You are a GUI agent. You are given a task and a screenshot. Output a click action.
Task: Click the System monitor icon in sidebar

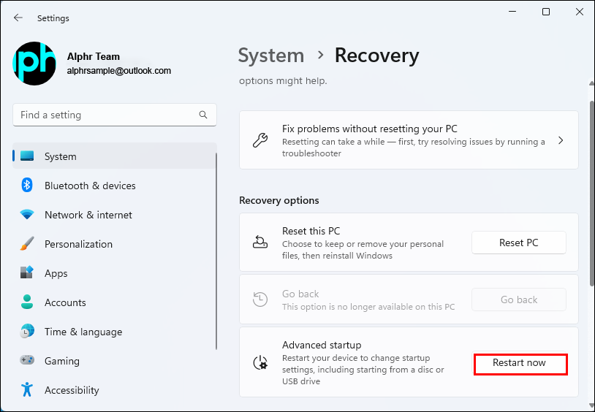[x=27, y=156]
